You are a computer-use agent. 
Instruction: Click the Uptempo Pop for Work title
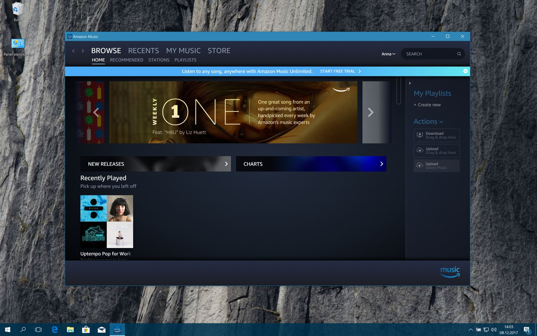[x=106, y=254]
